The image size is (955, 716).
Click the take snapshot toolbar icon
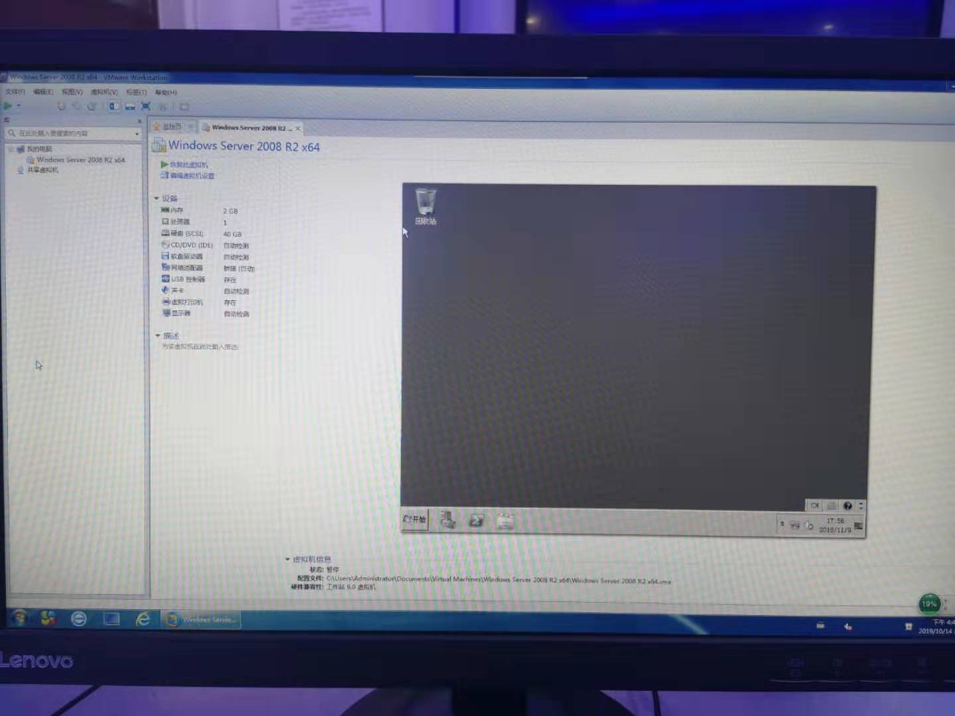(62, 106)
